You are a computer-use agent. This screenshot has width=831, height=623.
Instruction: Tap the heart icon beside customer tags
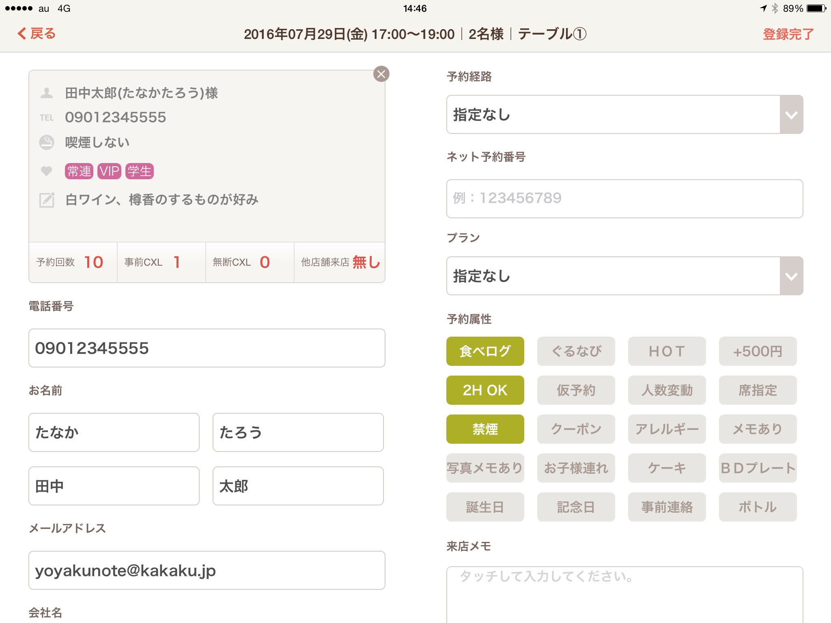click(x=47, y=171)
